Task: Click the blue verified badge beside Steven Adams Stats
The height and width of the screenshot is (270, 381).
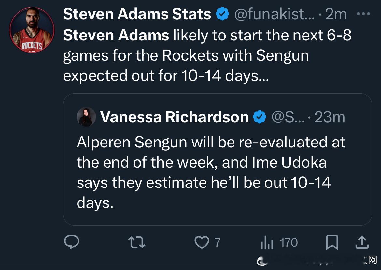Action: click(x=223, y=14)
